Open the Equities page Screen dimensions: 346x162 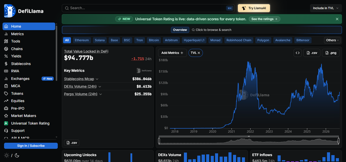point(29,101)
